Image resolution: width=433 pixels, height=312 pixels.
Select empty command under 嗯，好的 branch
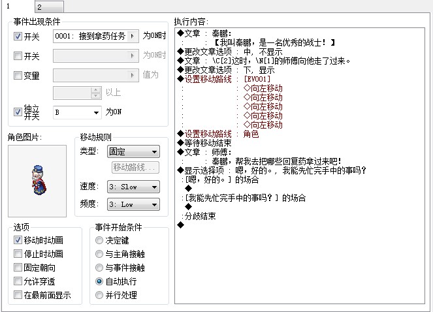coord(188,189)
